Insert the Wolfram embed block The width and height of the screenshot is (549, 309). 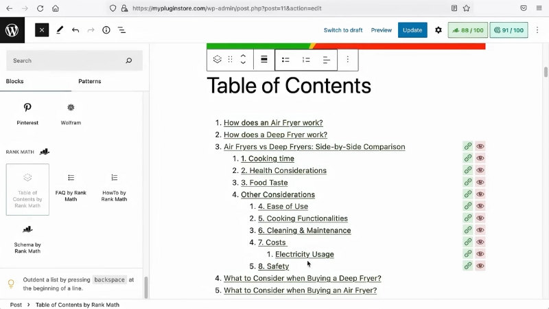[x=71, y=114]
